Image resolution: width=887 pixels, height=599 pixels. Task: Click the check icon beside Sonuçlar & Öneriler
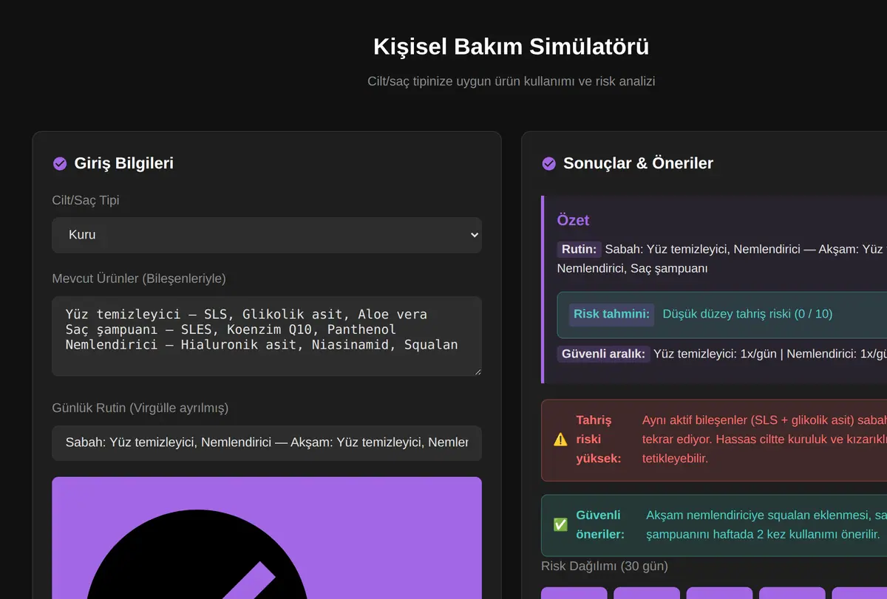point(548,163)
